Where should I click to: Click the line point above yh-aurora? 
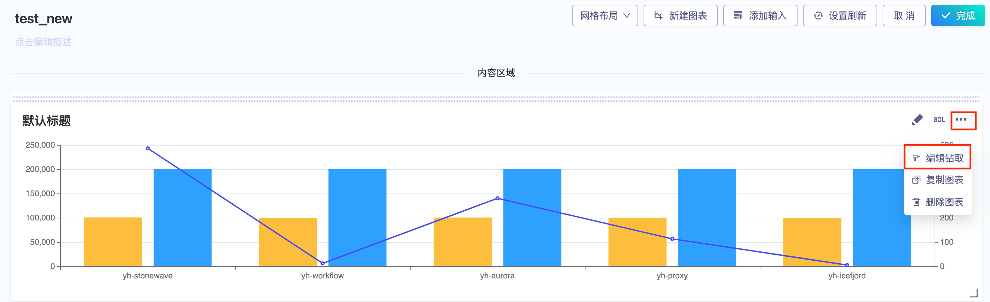(497, 199)
